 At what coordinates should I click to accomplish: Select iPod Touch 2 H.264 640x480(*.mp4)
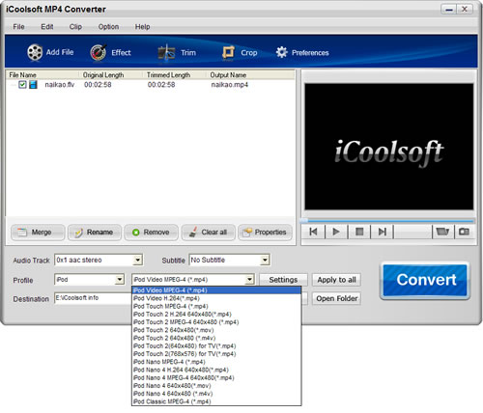click(216, 314)
